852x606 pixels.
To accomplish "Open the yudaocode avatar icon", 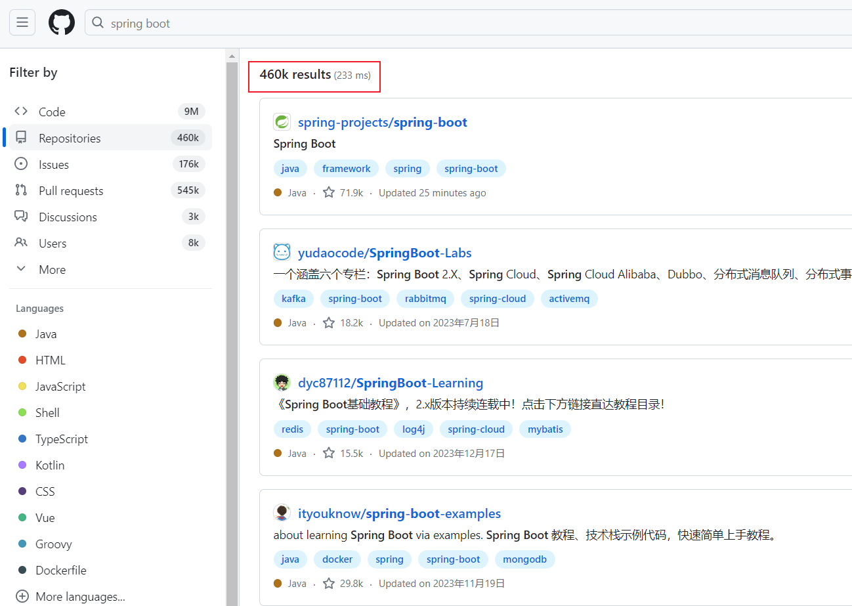I will (282, 252).
